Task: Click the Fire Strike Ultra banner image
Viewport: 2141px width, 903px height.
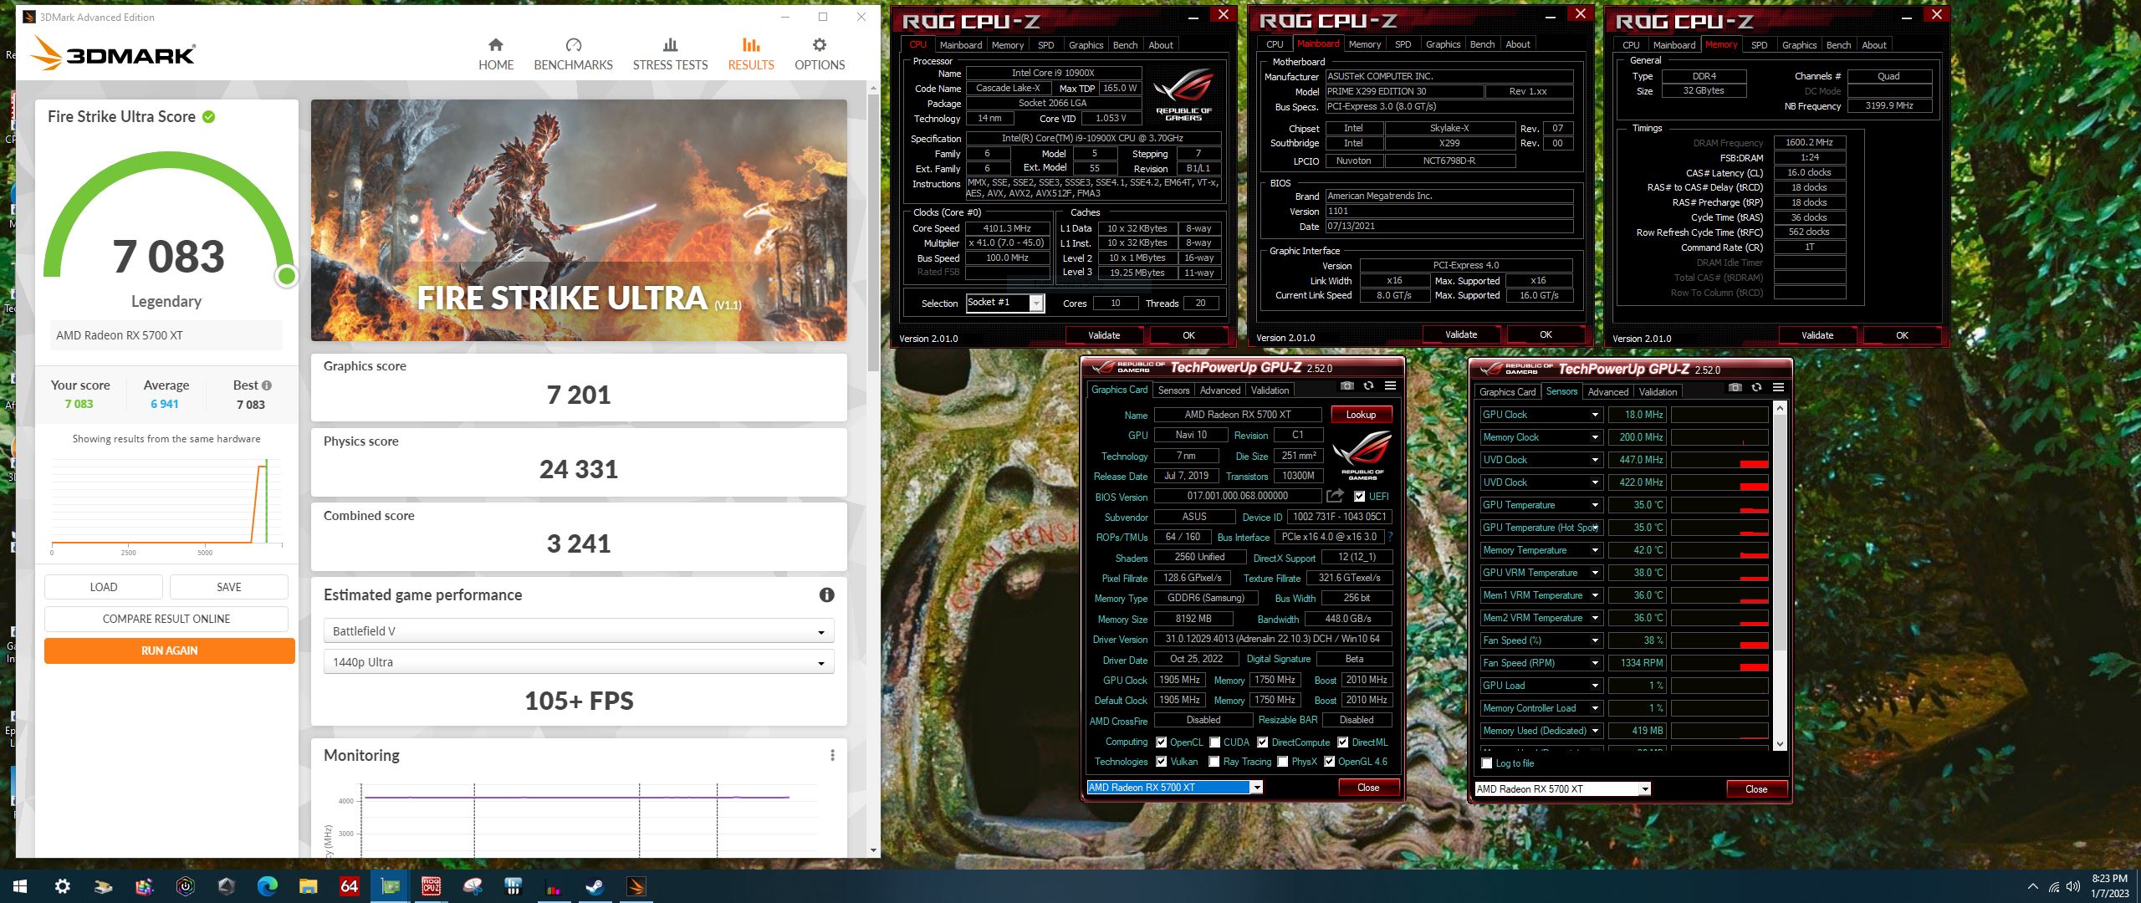Action: [579, 220]
